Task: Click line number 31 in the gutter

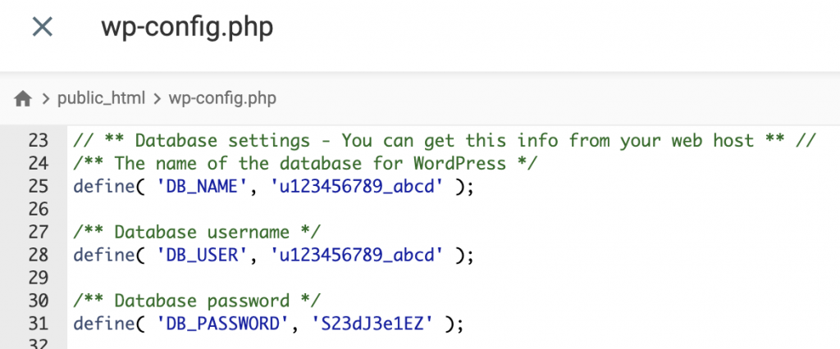Action: [38, 324]
